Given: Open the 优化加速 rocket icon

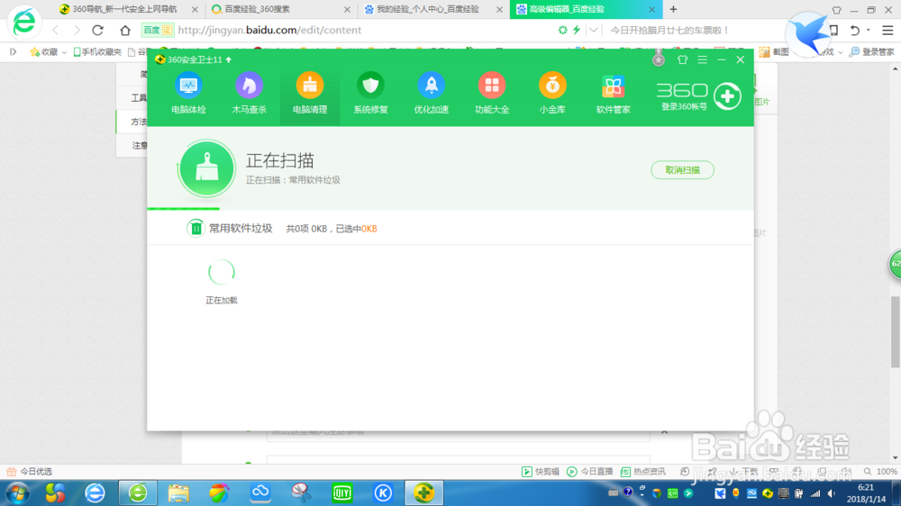Looking at the screenshot, I should tap(431, 93).
